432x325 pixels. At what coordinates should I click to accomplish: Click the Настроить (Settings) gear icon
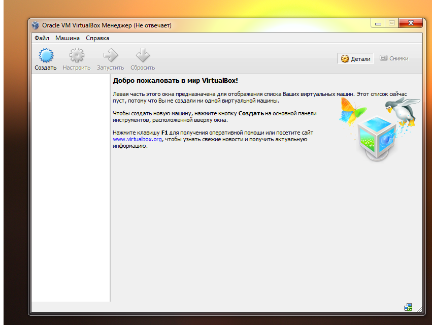point(77,55)
